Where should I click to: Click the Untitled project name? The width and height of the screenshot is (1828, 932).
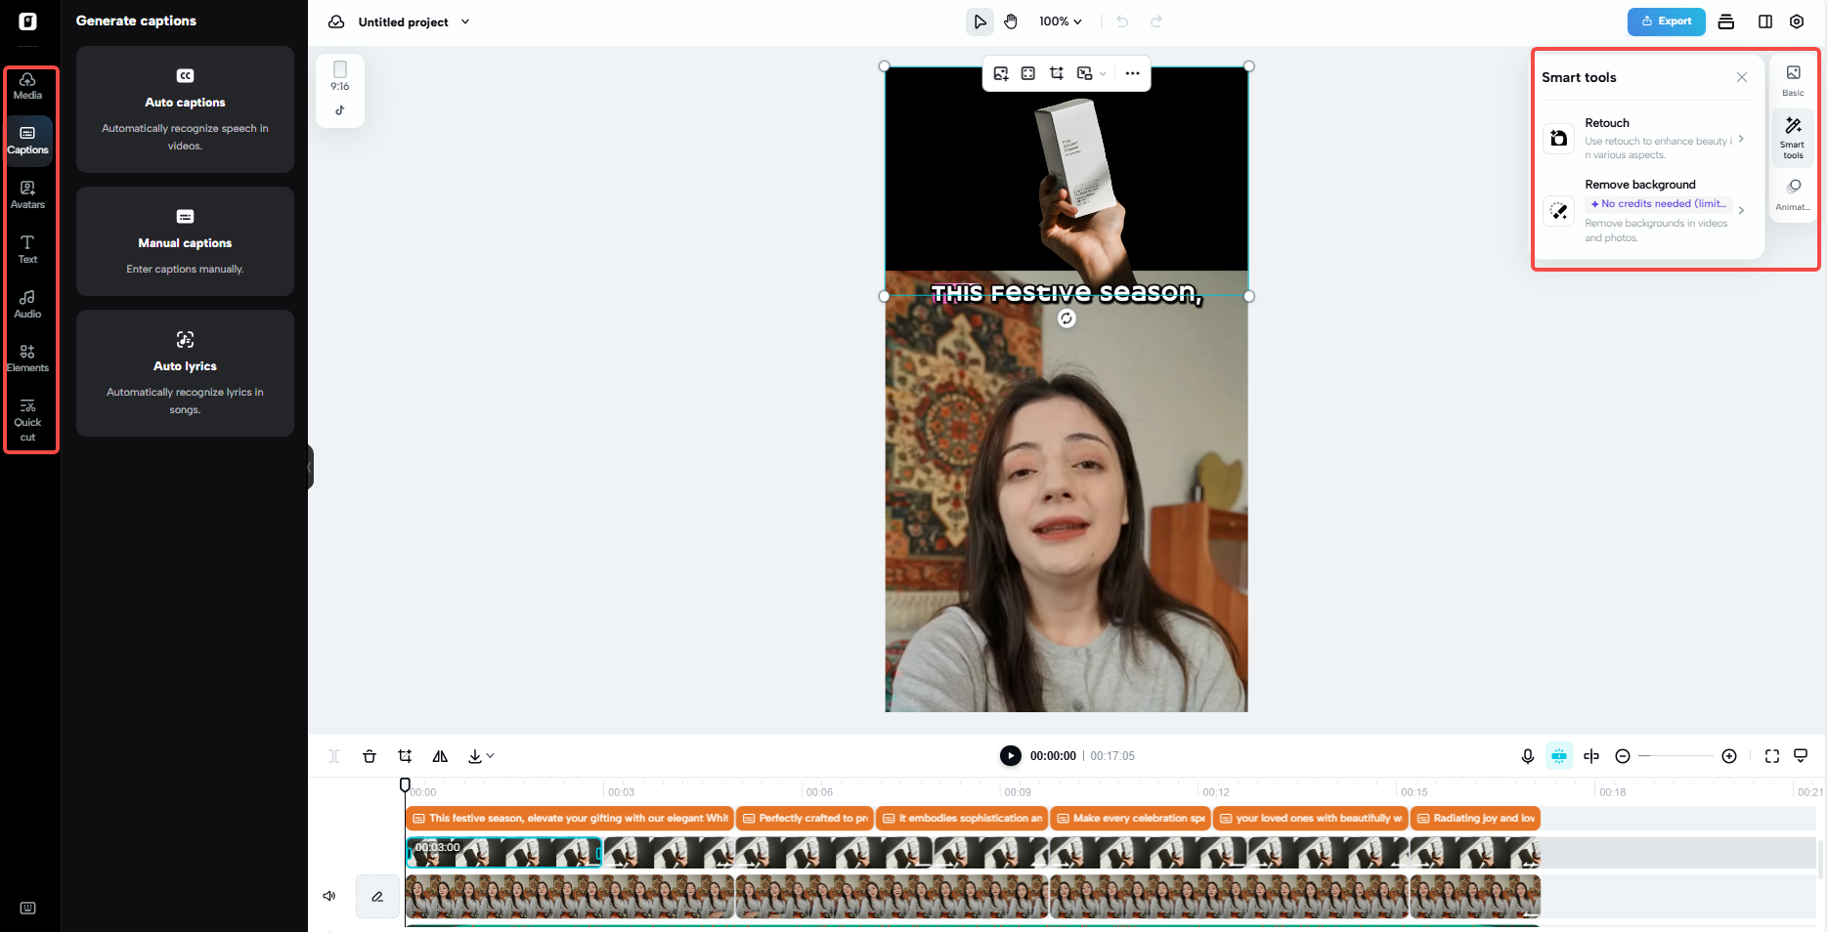pyautogui.click(x=403, y=21)
